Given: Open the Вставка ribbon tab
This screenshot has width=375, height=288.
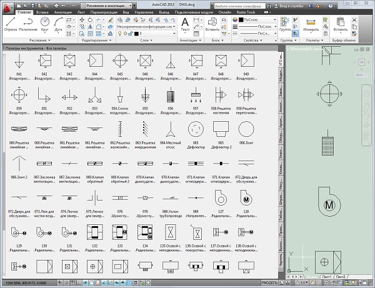Looking at the screenshot, I should [x=43, y=12].
